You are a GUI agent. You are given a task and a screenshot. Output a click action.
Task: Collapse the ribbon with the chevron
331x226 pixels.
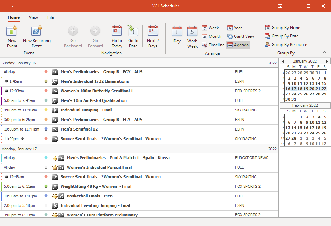click(x=324, y=52)
